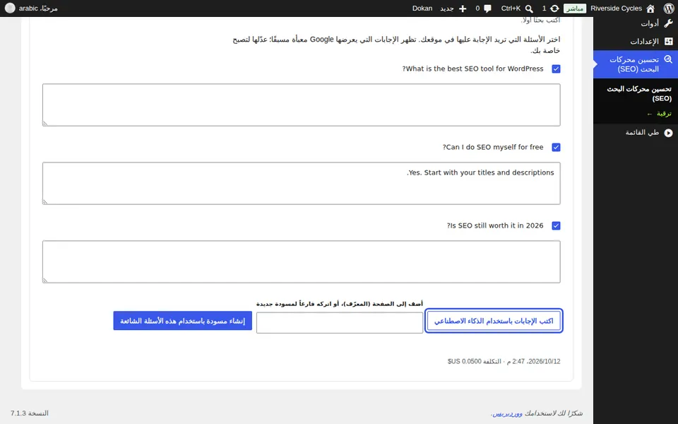The height and width of the screenshot is (424, 678).
Task: Follow the ووردبريس footer link
Action: tap(507, 413)
